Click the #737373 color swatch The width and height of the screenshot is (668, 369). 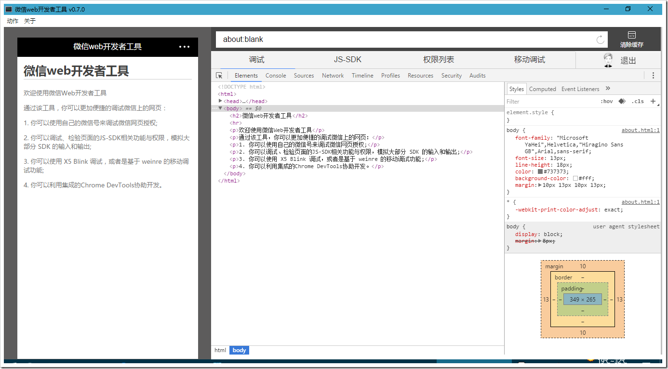pos(540,171)
